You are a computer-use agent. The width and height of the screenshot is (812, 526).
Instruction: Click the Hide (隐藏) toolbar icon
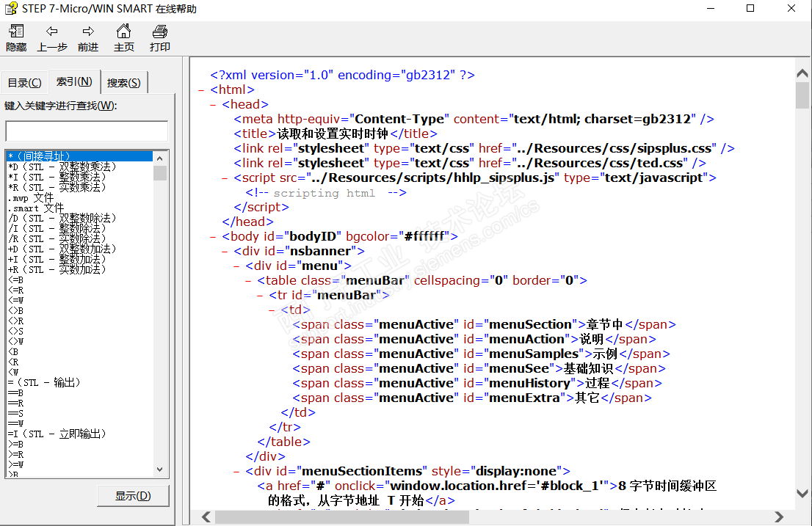pos(16,31)
